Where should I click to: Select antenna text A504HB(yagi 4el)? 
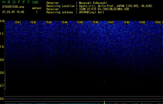(91, 12)
